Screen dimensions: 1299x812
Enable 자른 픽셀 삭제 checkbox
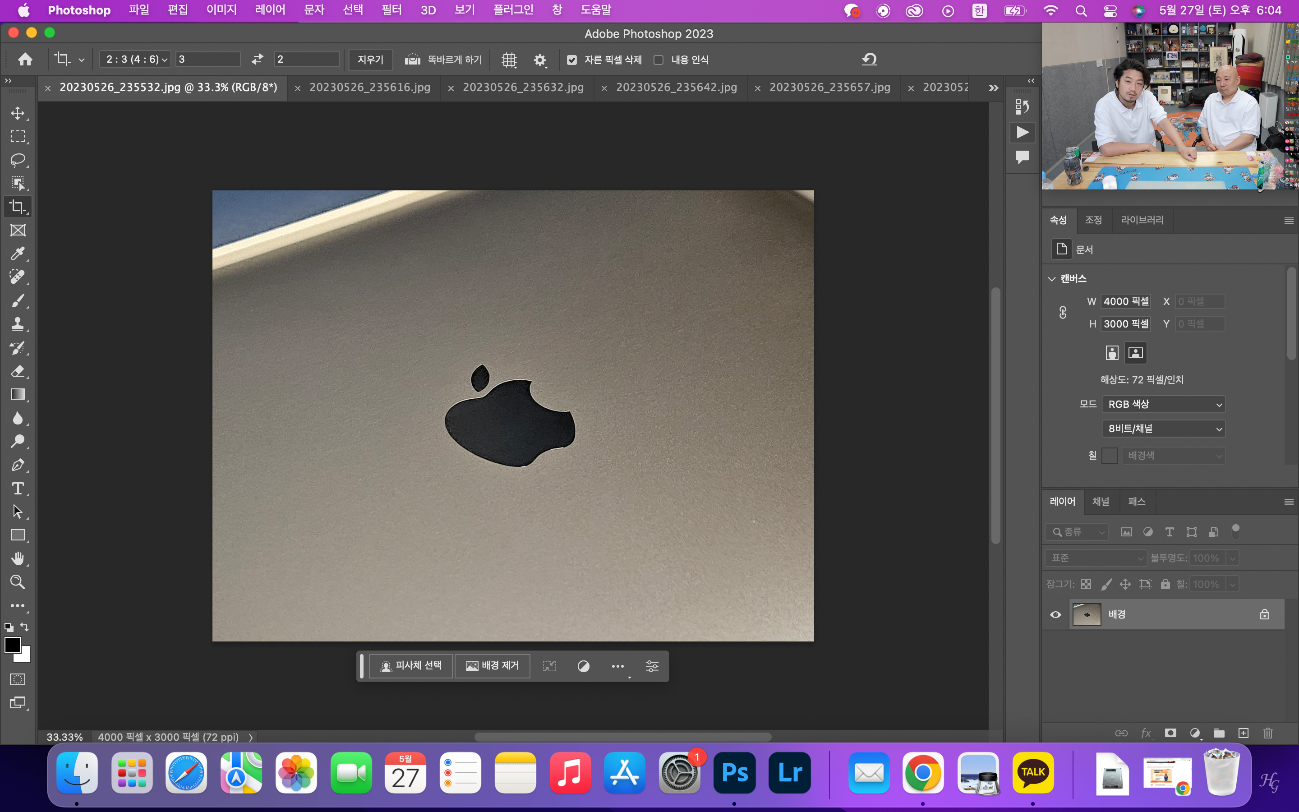point(571,60)
